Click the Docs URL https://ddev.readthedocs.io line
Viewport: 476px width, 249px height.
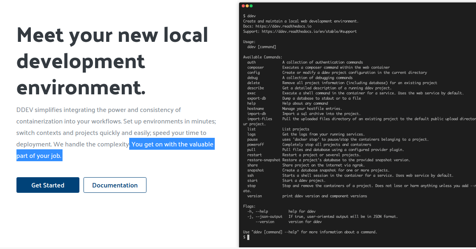click(277, 26)
